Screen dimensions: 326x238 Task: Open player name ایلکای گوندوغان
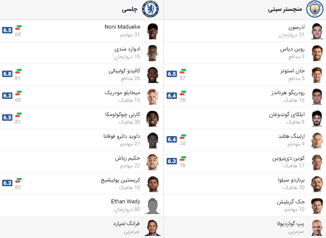coord(287,115)
